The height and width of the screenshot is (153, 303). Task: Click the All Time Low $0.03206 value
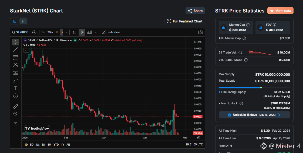(x=264, y=138)
